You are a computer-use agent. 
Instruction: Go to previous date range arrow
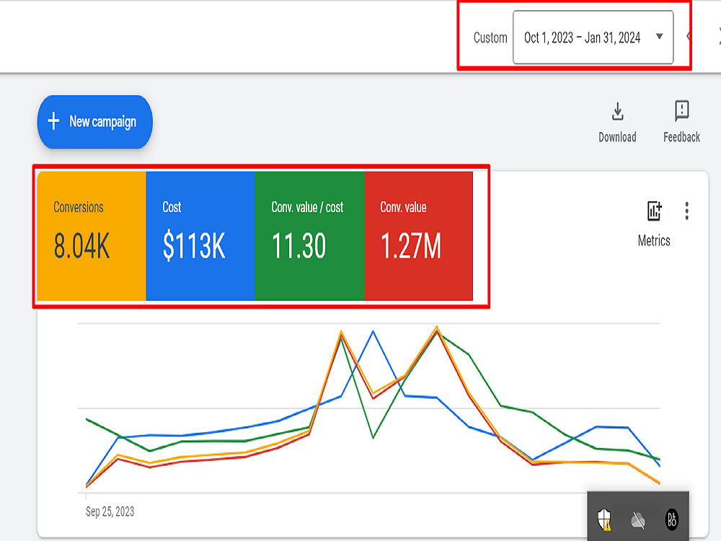689,36
